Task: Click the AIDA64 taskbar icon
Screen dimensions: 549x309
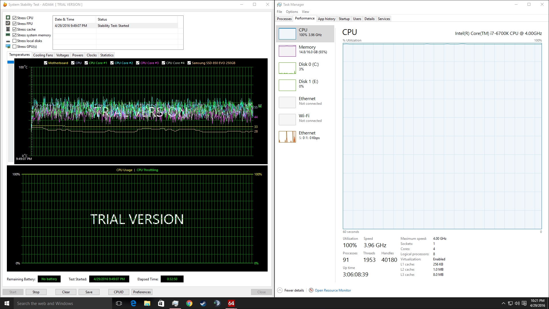Action: click(231, 303)
